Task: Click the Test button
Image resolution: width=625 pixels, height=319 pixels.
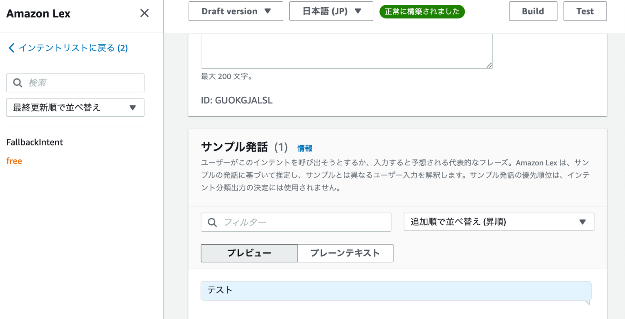Action: pos(585,11)
